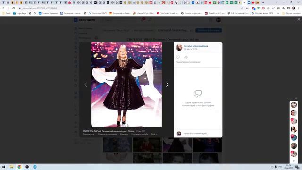
Task: Click the taskbar clock and date
Action: [x=288, y=167]
